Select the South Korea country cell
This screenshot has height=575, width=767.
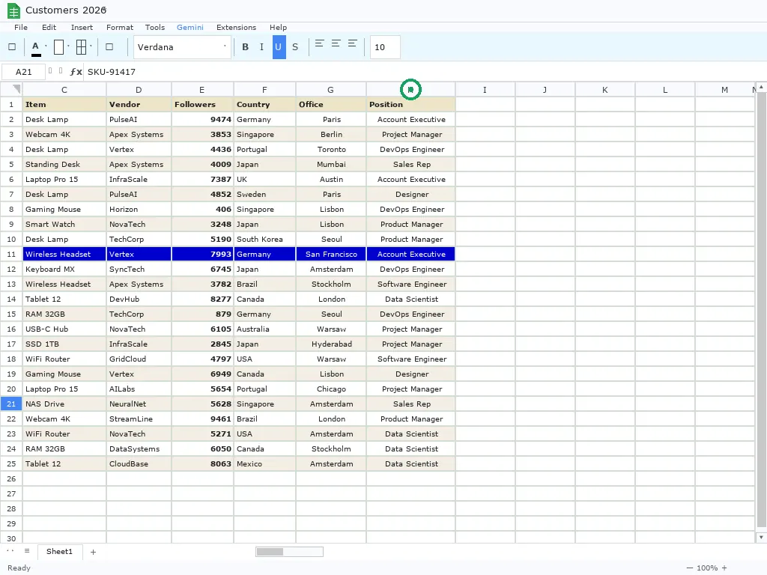tap(264, 239)
